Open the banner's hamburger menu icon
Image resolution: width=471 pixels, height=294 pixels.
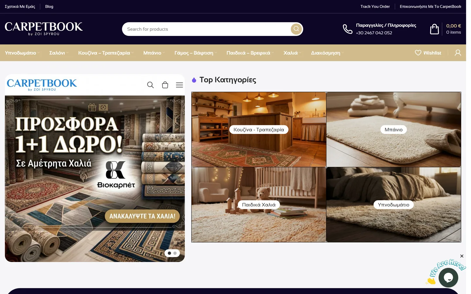coord(180,85)
